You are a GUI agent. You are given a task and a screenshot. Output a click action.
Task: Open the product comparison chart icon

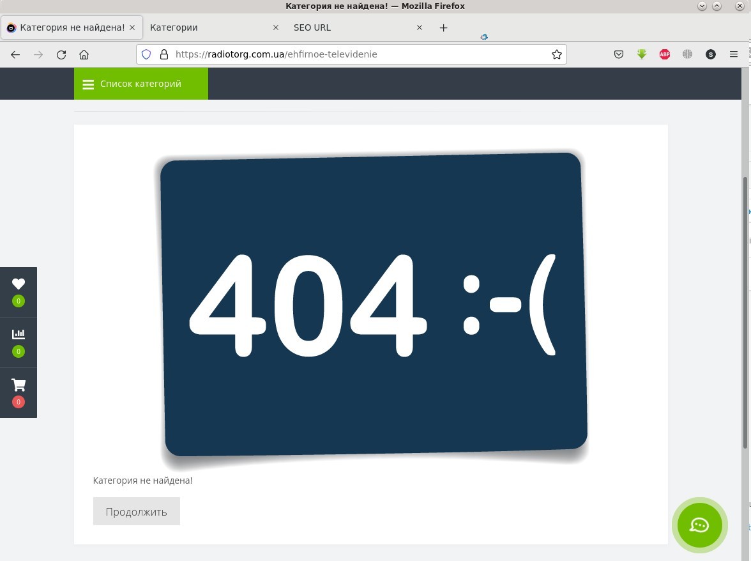[19, 334]
